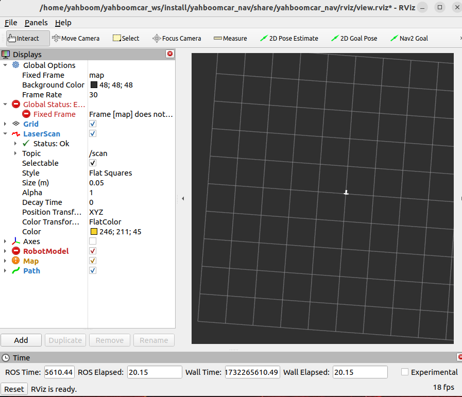Pick the 2D Pose Estimate tool

289,38
